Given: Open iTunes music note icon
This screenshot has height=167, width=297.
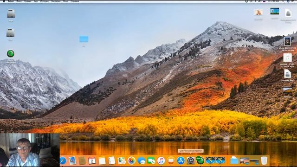Looking at the screenshot, I should [161, 161].
